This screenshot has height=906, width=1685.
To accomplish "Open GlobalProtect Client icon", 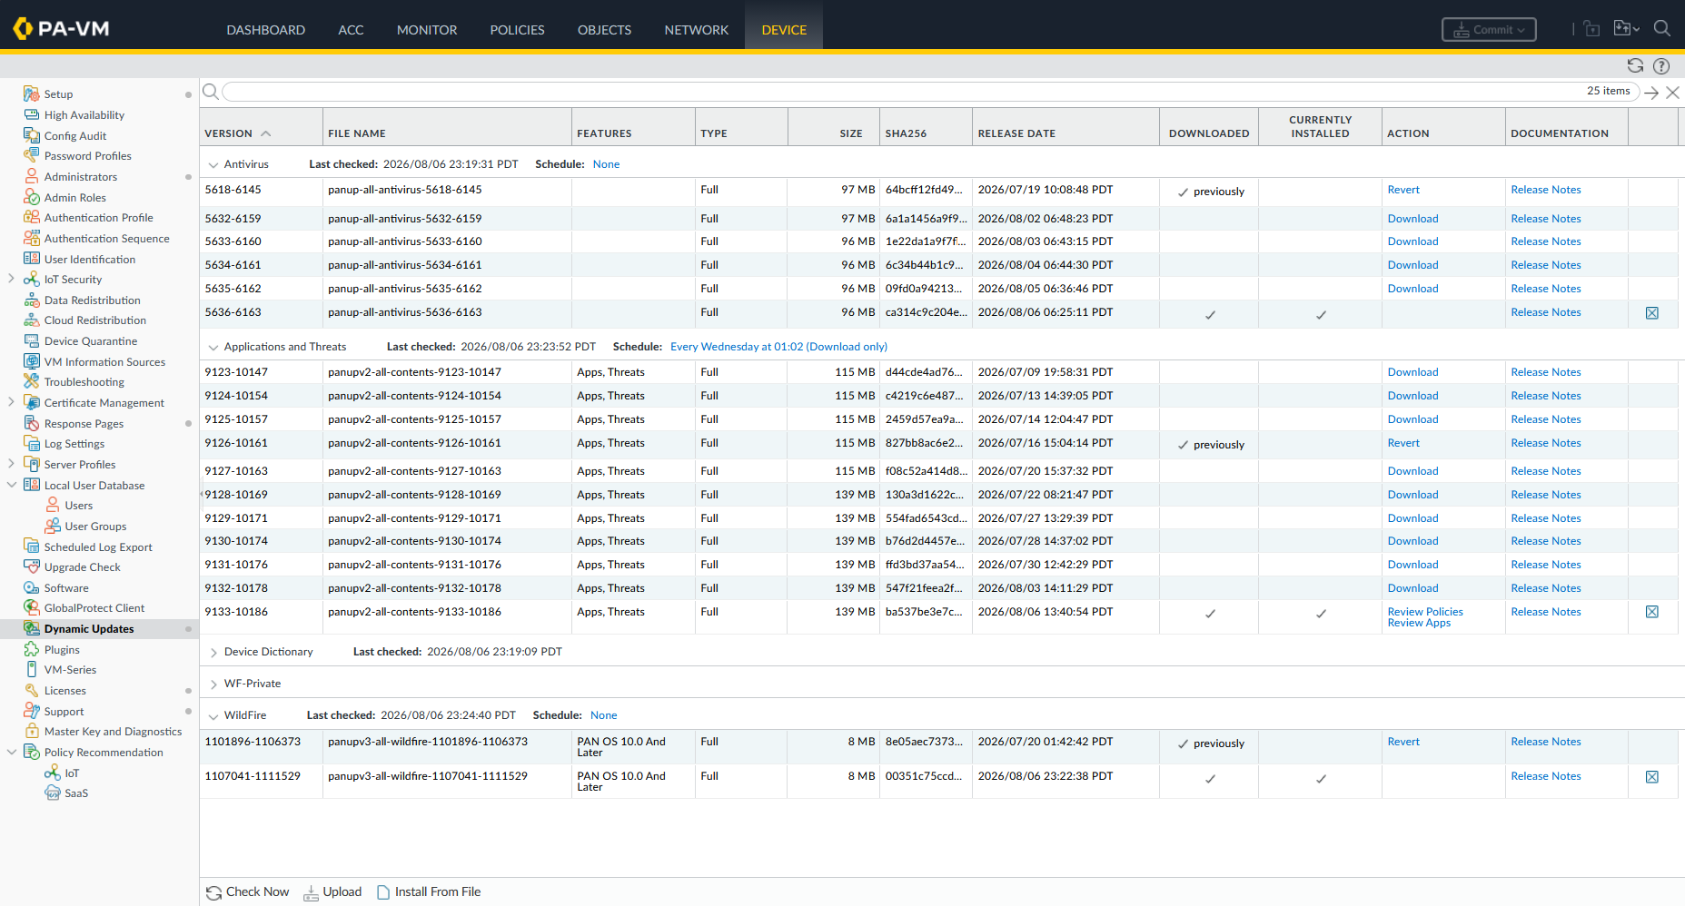I will click(x=32, y=608).
